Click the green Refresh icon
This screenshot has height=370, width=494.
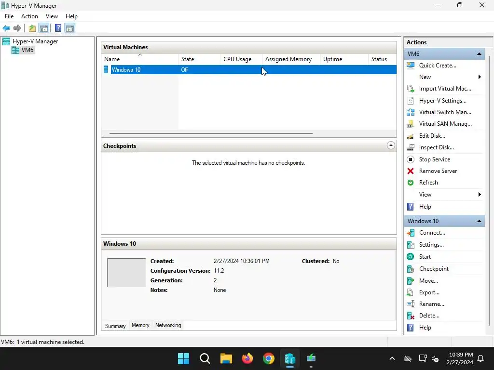tap(411, 183)
